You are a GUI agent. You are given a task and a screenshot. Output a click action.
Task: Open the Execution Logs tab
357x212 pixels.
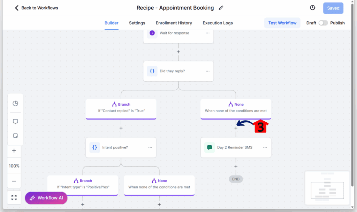tap(218, 23)
